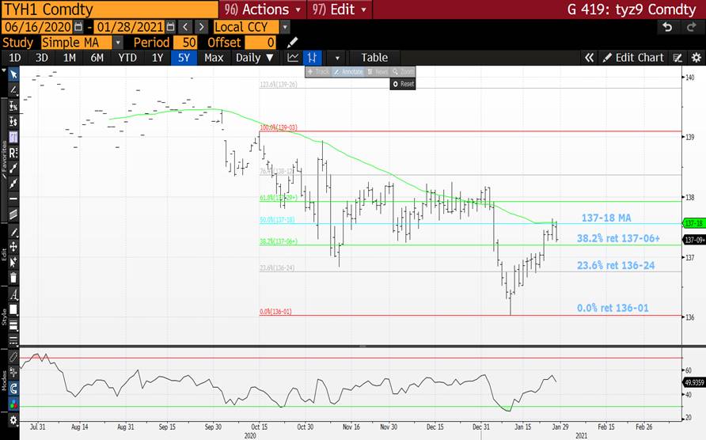
Task: Click the trash delete tool in sidebar
Action: click(13, 277)
